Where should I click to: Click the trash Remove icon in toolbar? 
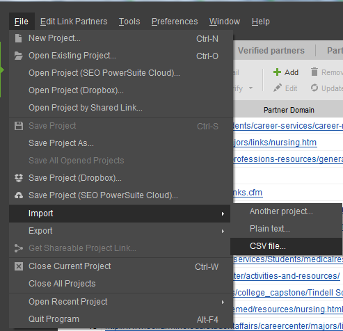point(314,72)
